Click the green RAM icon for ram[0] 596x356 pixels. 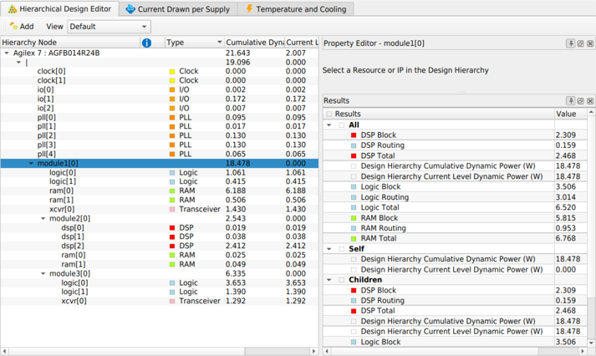172,191
